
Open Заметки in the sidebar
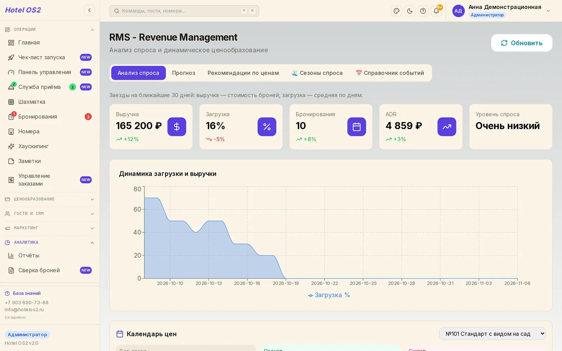[x=50, y=161]
